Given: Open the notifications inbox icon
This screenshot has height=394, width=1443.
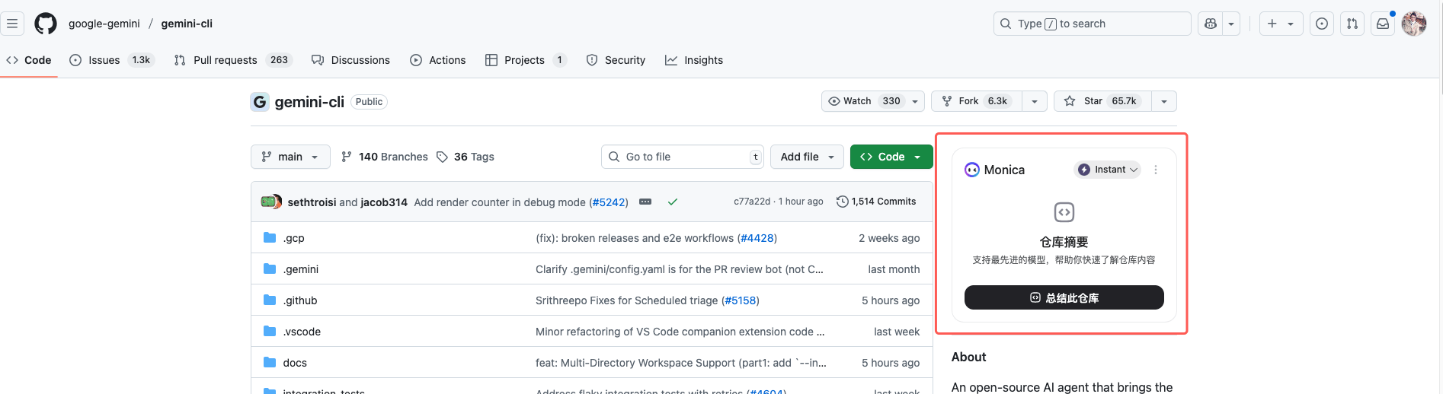Looking at the screenshot, I should [1383, 24].
